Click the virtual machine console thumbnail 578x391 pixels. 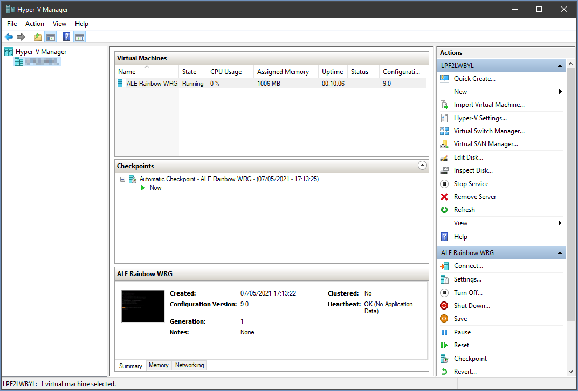pyautogui.click(x=143, y=306)
